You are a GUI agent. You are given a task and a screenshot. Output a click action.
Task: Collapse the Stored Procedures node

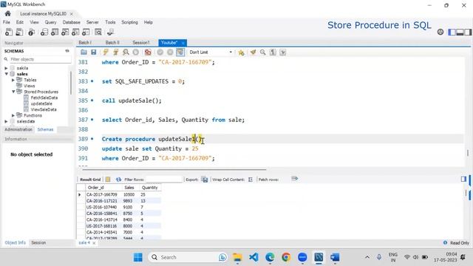(13, 92)
